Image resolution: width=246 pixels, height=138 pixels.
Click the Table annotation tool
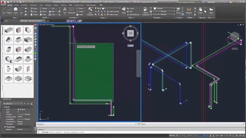(x=80, y=15)
